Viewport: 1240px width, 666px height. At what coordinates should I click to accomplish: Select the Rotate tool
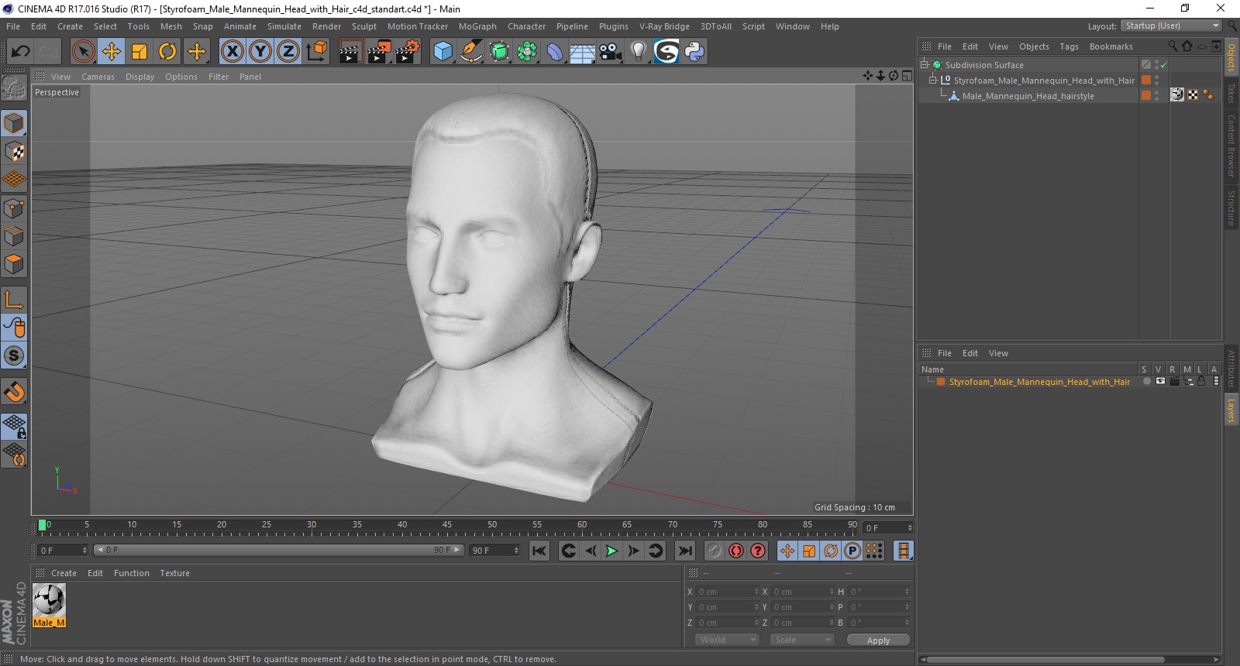point(167,52)
